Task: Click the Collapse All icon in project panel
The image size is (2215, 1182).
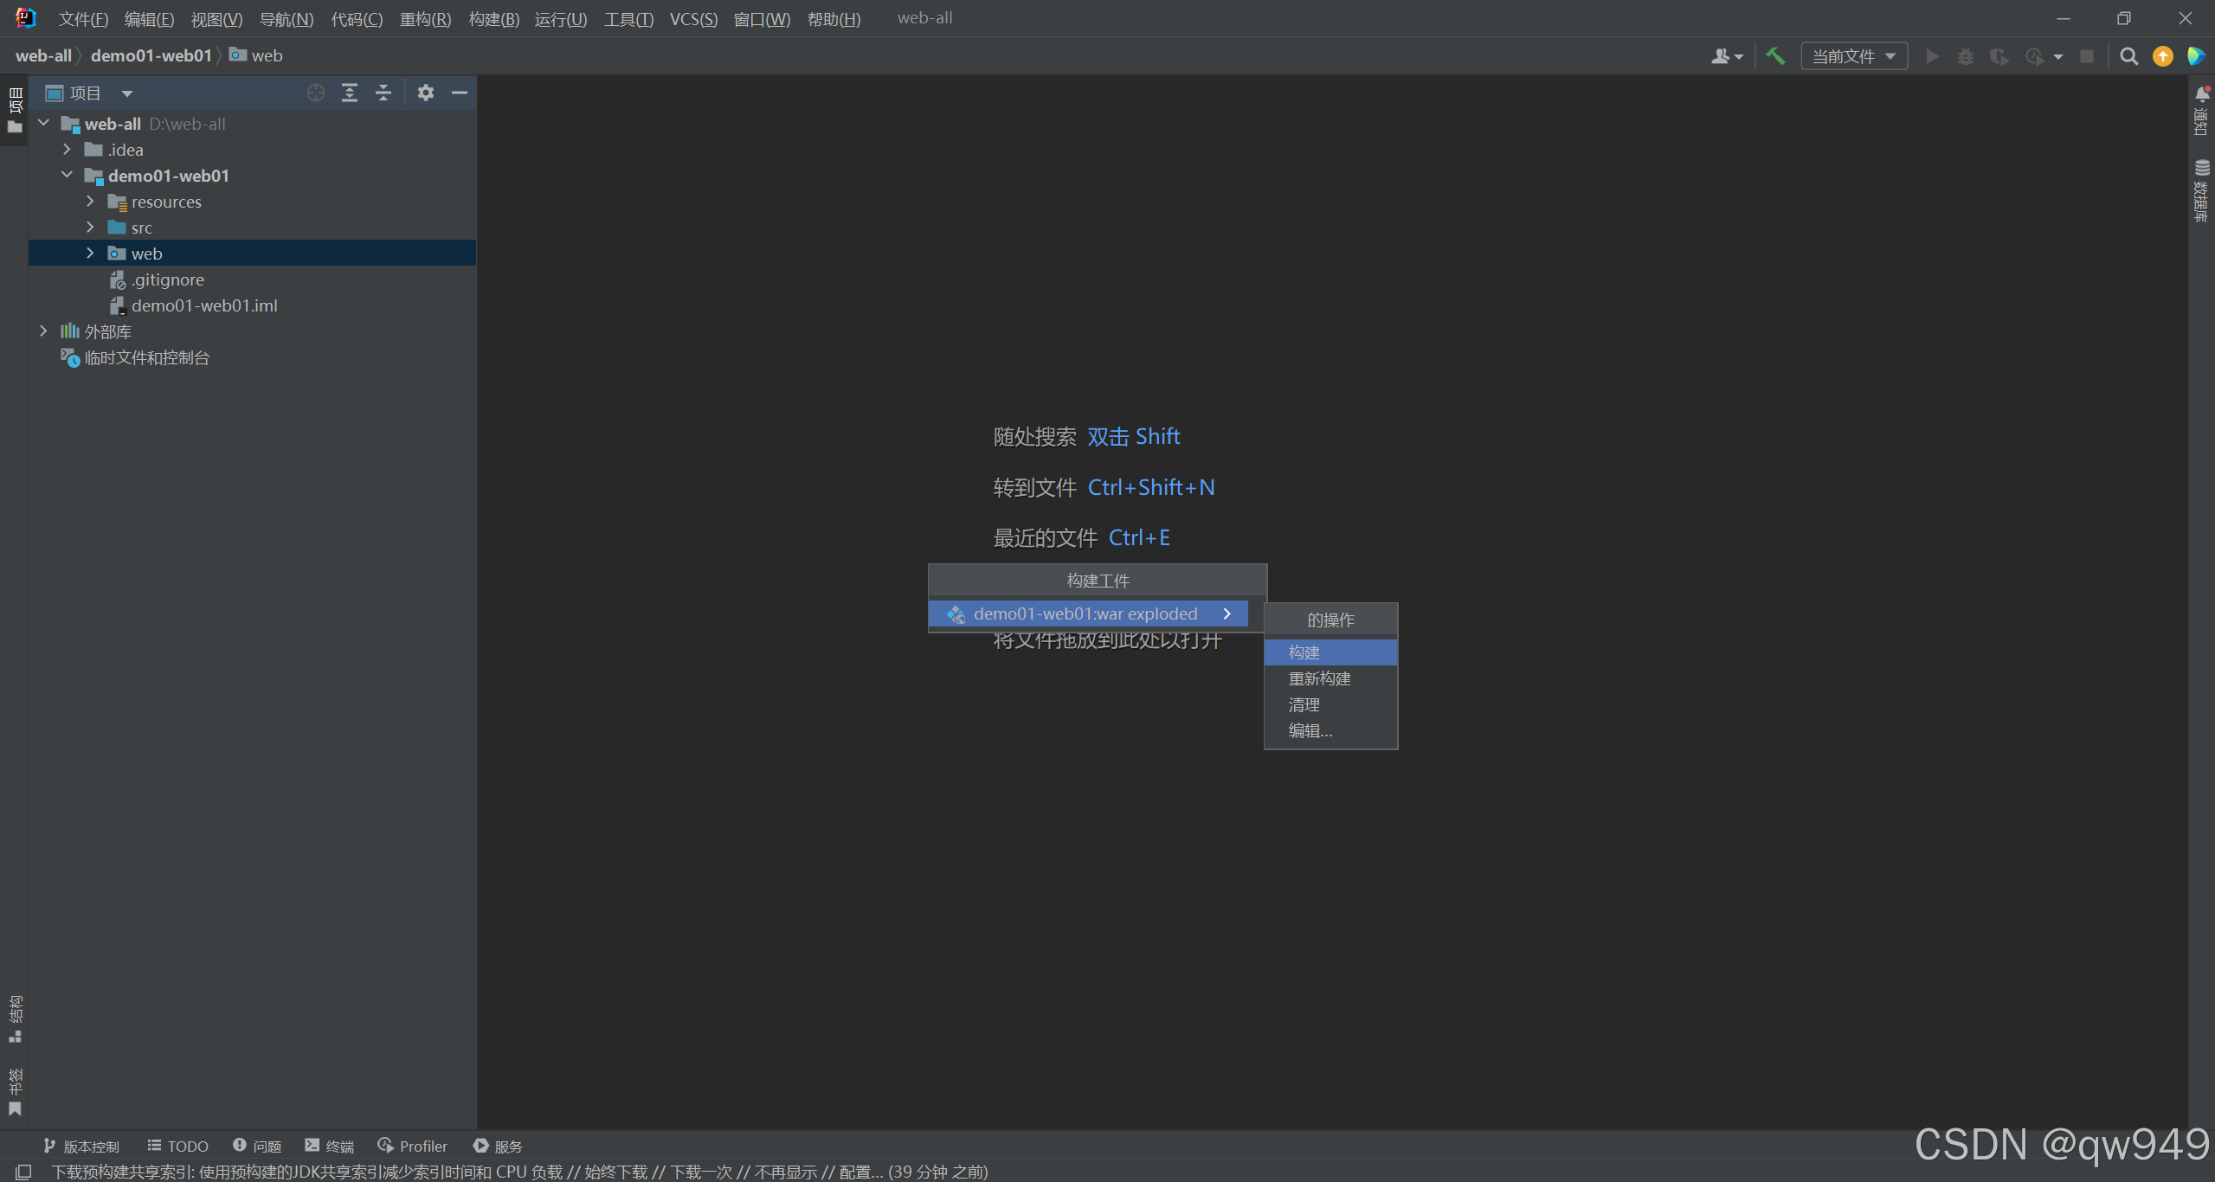Action: [x=383, y=93]
